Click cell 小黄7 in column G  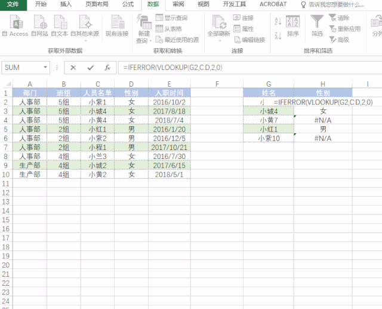point(269,120)
